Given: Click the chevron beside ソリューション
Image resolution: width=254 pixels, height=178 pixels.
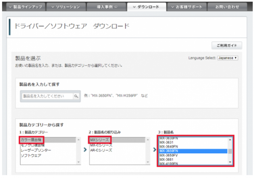Looking at the screenshot, I should point(53,7).
